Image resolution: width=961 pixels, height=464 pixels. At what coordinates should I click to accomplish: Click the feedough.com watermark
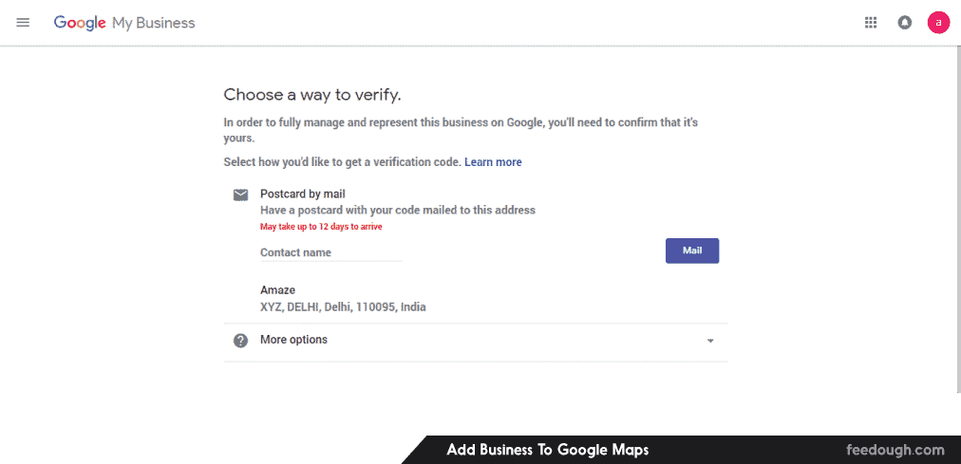895,450
